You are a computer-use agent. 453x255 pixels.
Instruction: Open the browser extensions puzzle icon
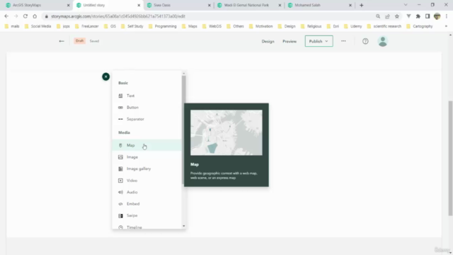pos(418,16)
